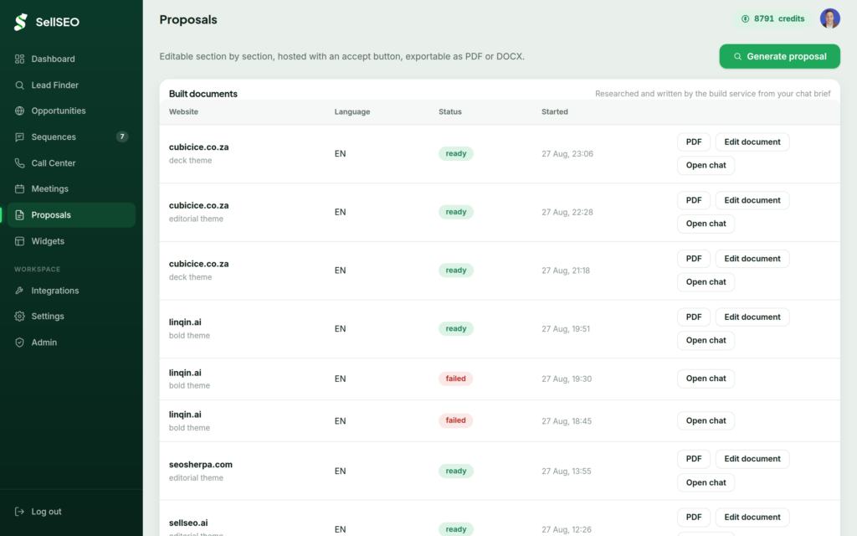Download PDF for cubicice.co.za 23:06 row

point(694,142)
